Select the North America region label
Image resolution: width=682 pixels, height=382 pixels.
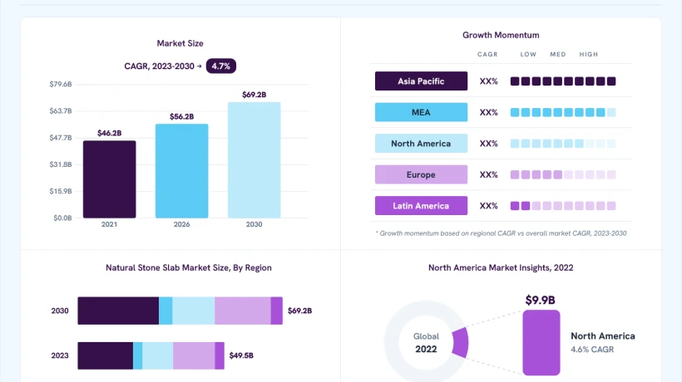point(421,144)
